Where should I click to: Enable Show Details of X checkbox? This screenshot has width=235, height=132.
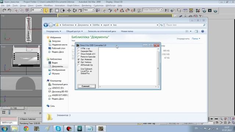click(79, 54)
